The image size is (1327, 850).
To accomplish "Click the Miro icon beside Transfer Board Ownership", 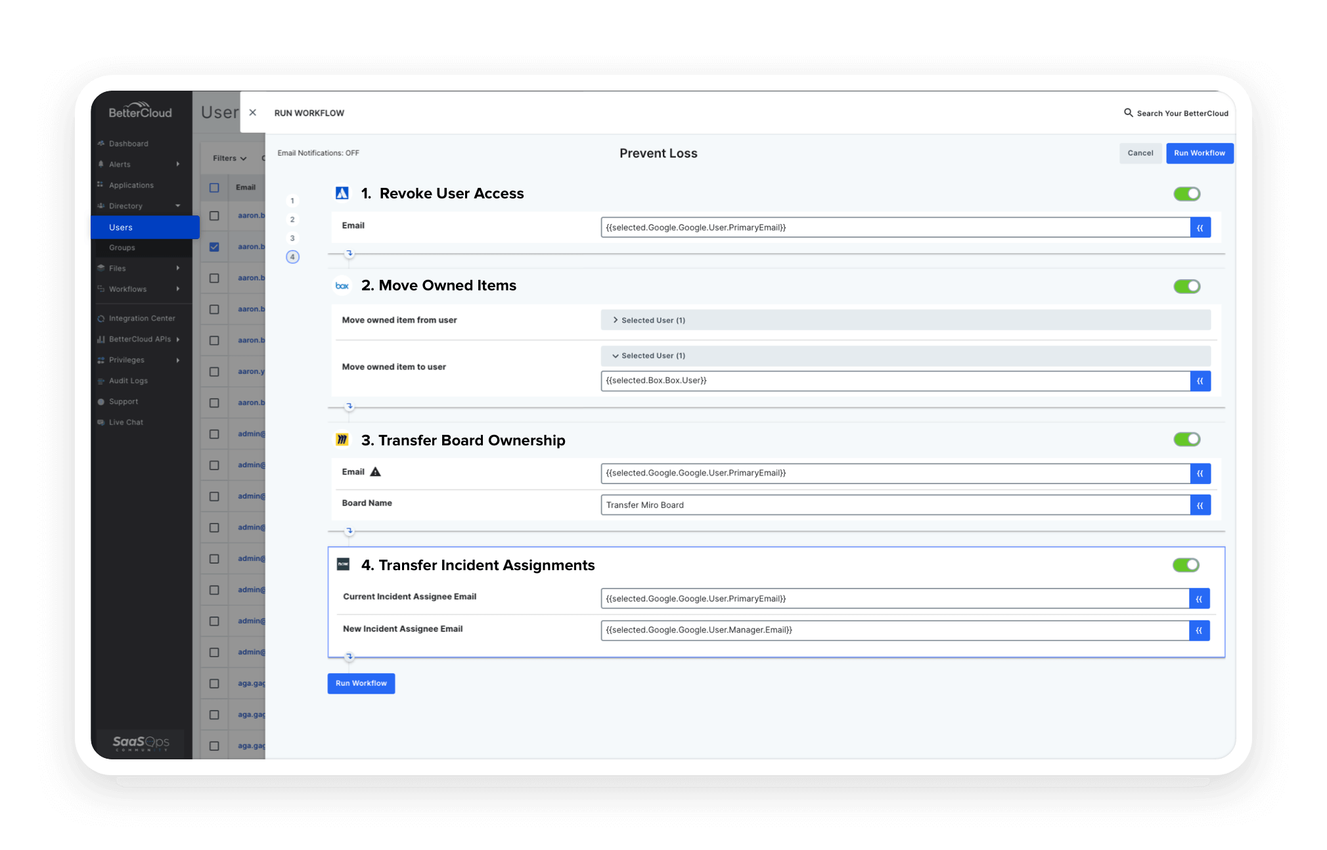I will [342, 440].
